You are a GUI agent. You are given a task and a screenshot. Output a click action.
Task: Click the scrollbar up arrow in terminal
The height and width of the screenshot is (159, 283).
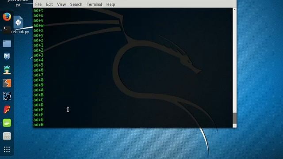[x=234, y=10]
